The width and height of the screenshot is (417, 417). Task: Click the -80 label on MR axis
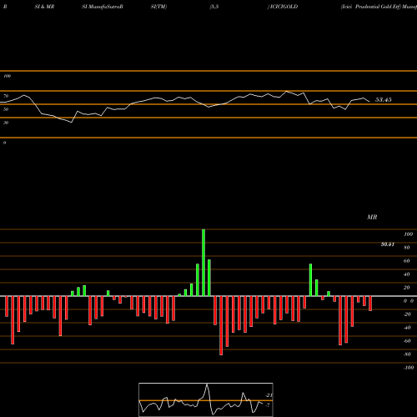pyautogui.click(x=407, y=354)
